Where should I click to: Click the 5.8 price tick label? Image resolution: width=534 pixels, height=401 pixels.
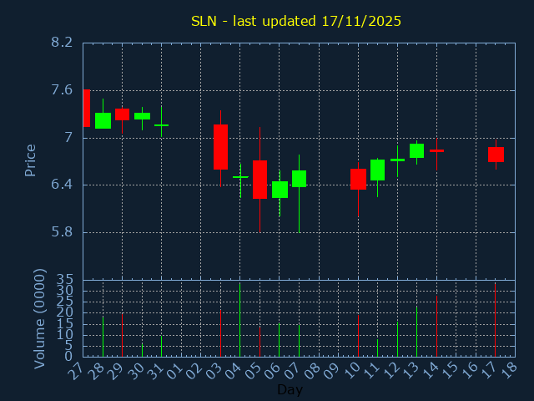click(x=61, y=232)
